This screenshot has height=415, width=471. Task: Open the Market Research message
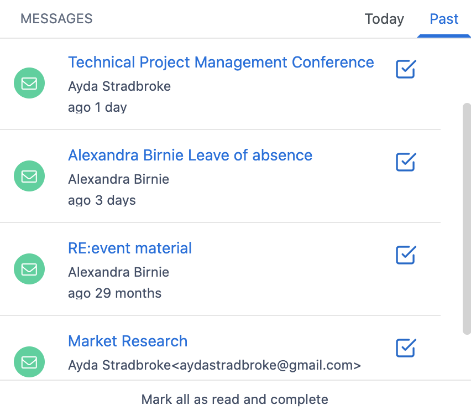(127, 341)
